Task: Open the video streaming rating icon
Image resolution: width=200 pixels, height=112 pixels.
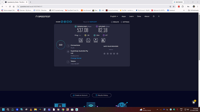Action: coord(96,40)
